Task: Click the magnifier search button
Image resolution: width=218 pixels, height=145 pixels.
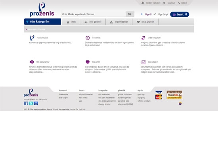Action: tap(130, 14)
